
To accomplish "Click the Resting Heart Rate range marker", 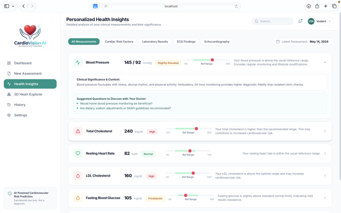I will click(x=190, y=151).
